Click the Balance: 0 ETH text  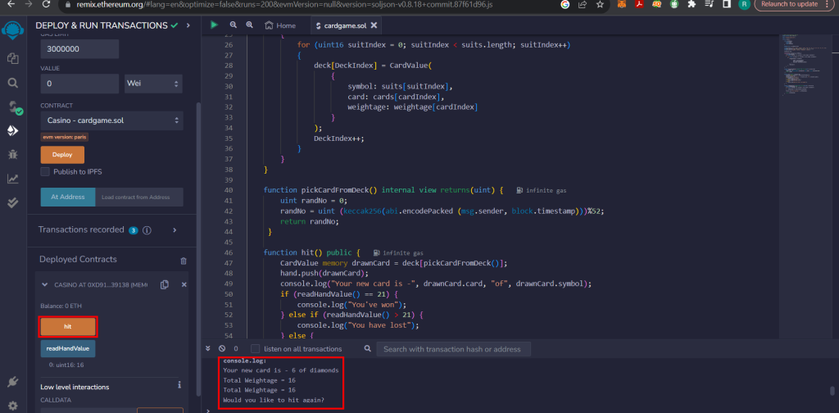61,306
